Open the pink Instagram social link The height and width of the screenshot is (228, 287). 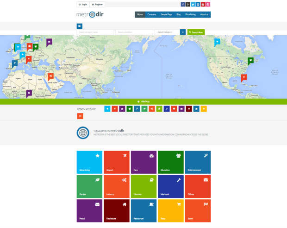coord(208,4)
